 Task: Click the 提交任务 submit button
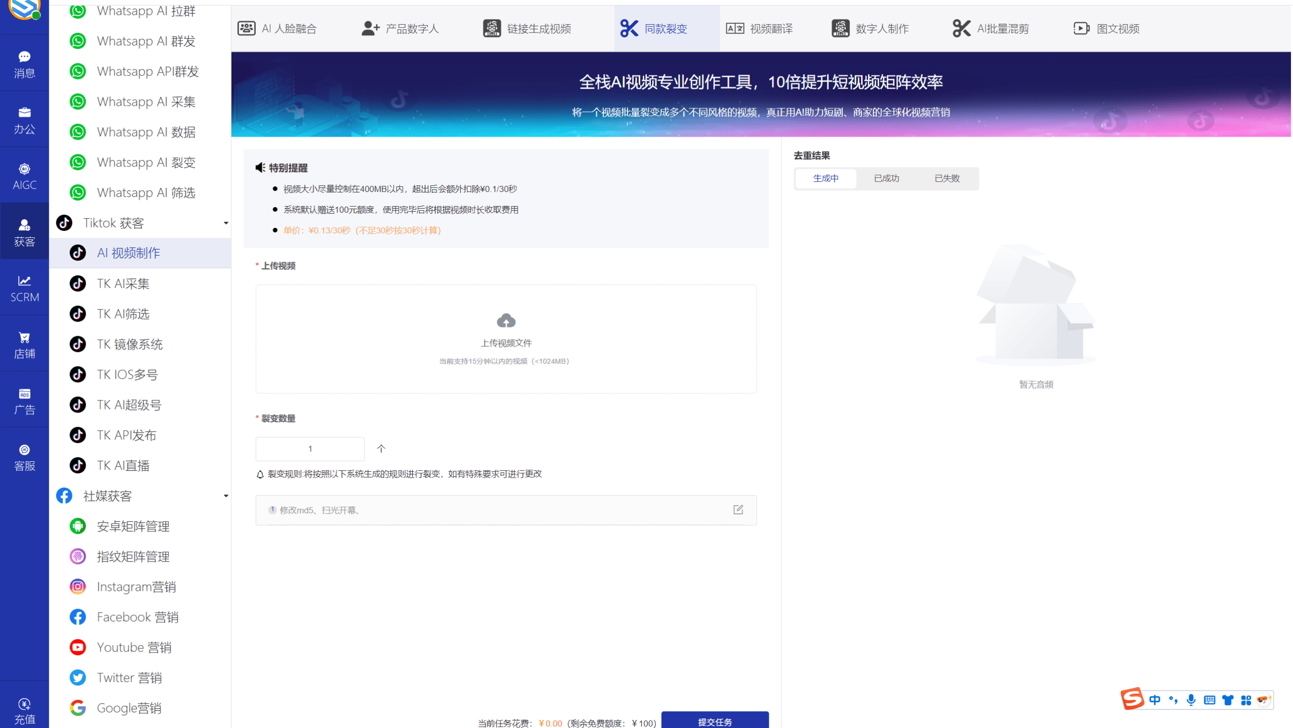click(715, 721)
